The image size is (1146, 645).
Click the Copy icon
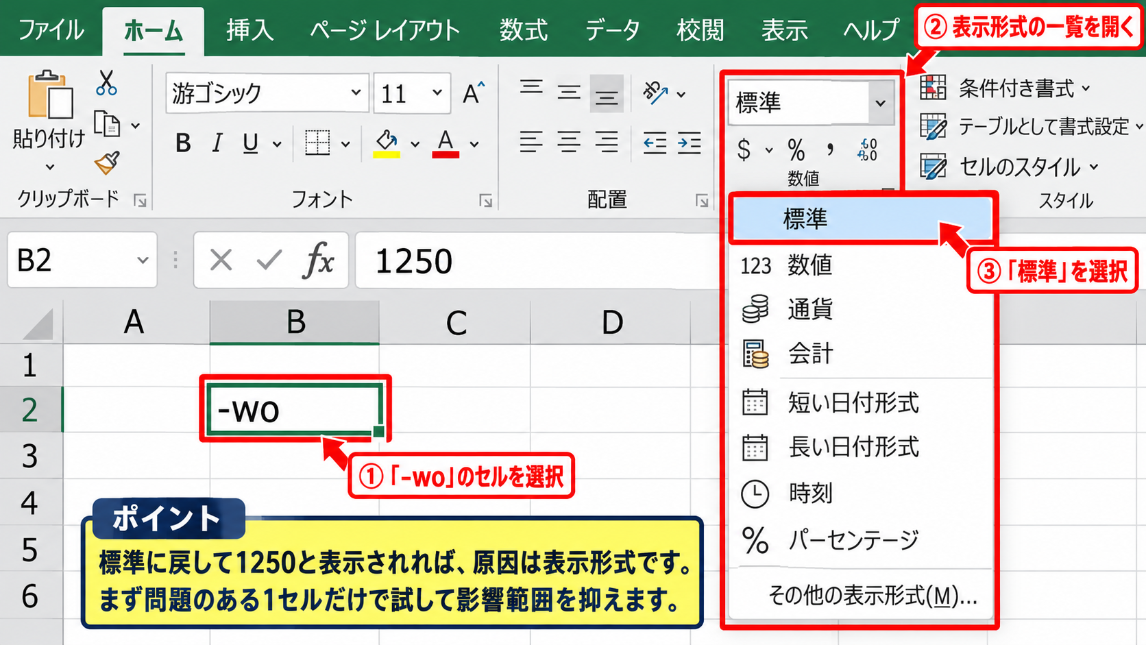[107, 124]
